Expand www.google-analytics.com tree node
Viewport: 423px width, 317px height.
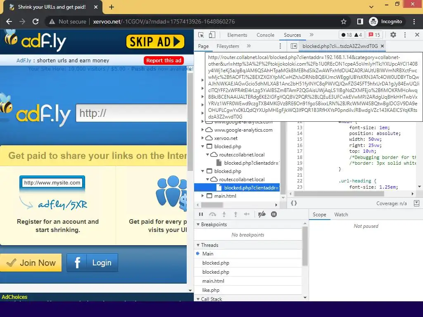(202, 130)
